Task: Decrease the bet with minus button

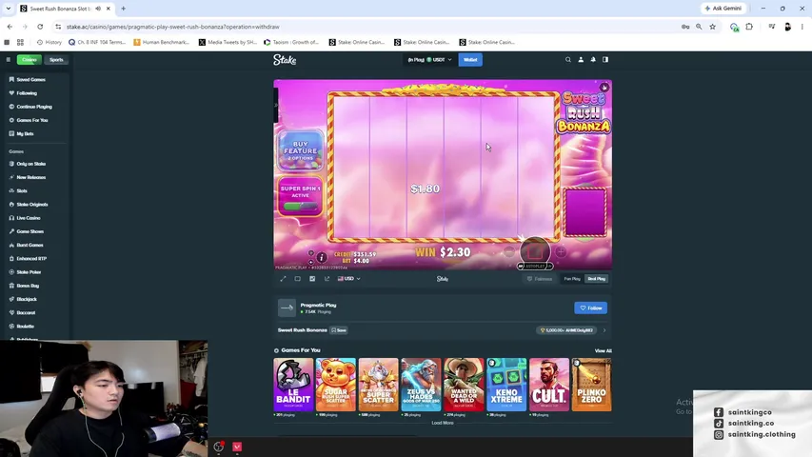Action: pos(509,251)
